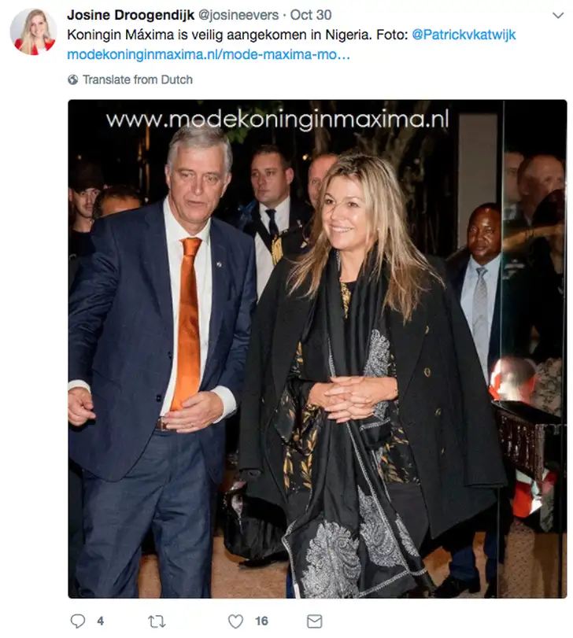Retweet this post using the retweet icon
The image size is (573, 638).
[x=157, y=621]
